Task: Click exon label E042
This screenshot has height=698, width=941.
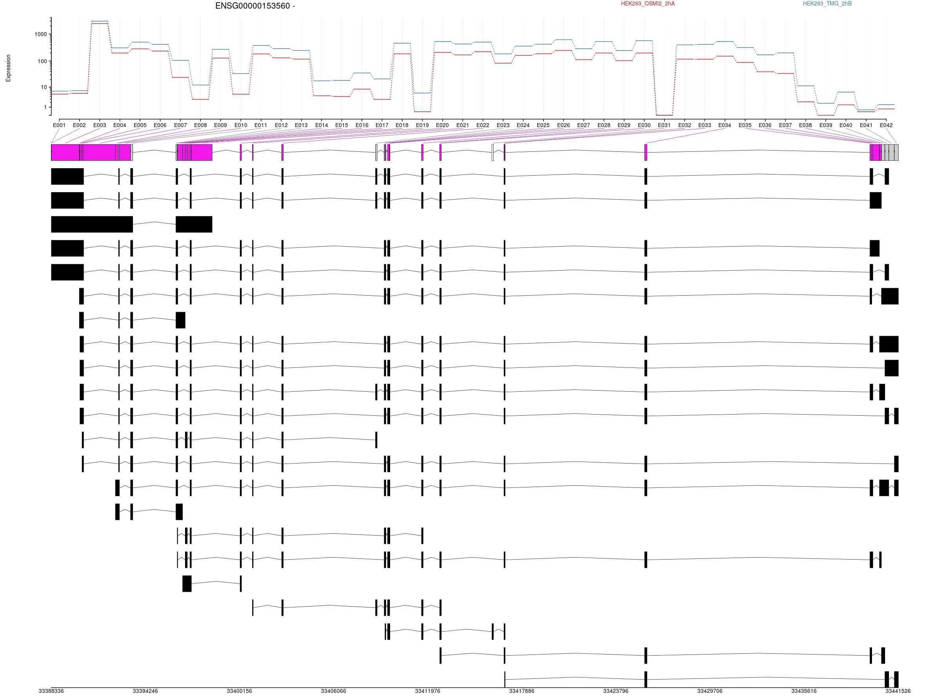Action: [x=886, y=125]
